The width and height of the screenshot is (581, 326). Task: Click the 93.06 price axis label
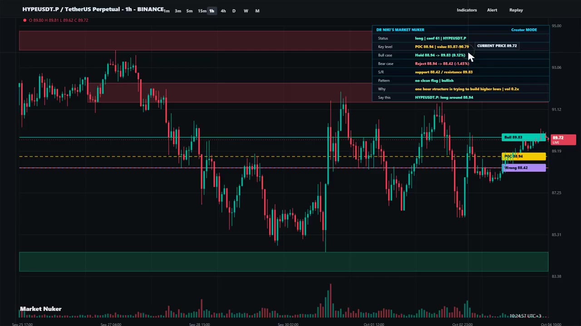tap(556, 67)
